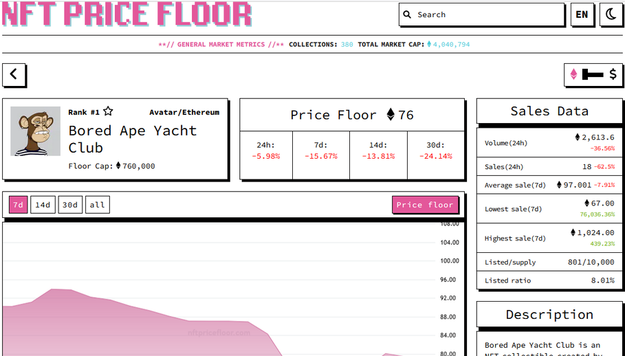Viewport: 625px width, 356px height.
Task: Click the Ethereum icon beside Price Floor
Action: point(391,115)
